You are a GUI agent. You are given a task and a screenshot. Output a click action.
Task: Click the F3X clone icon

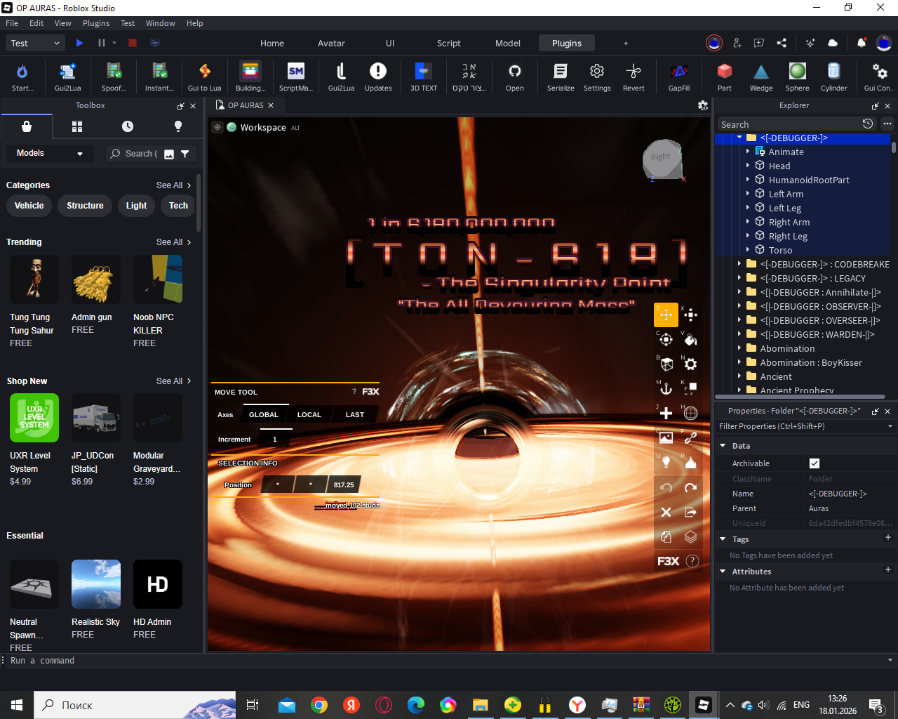point(666,537)
